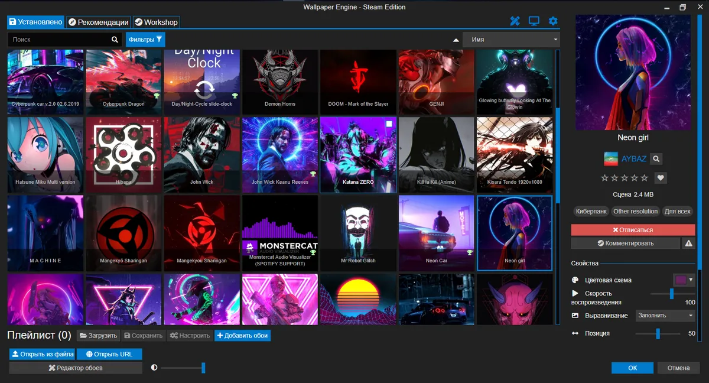The height and width of the screenshot is (383, 709).
Task: Click the brightness slider at the bottom
Action: (183, 368)
